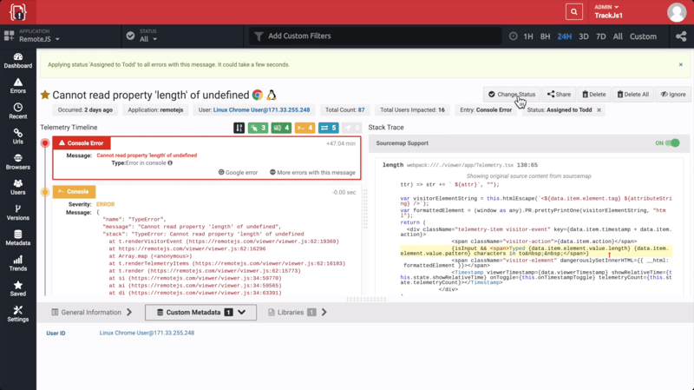Go to Browsers in the sidebar
This screenshot has width=694, height=390.
[x=17, y=162]
